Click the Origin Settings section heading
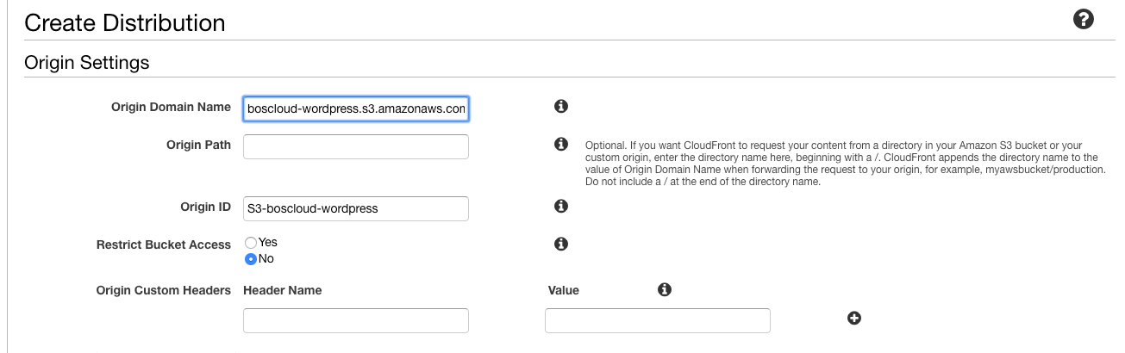 click(x=87, y=62)
